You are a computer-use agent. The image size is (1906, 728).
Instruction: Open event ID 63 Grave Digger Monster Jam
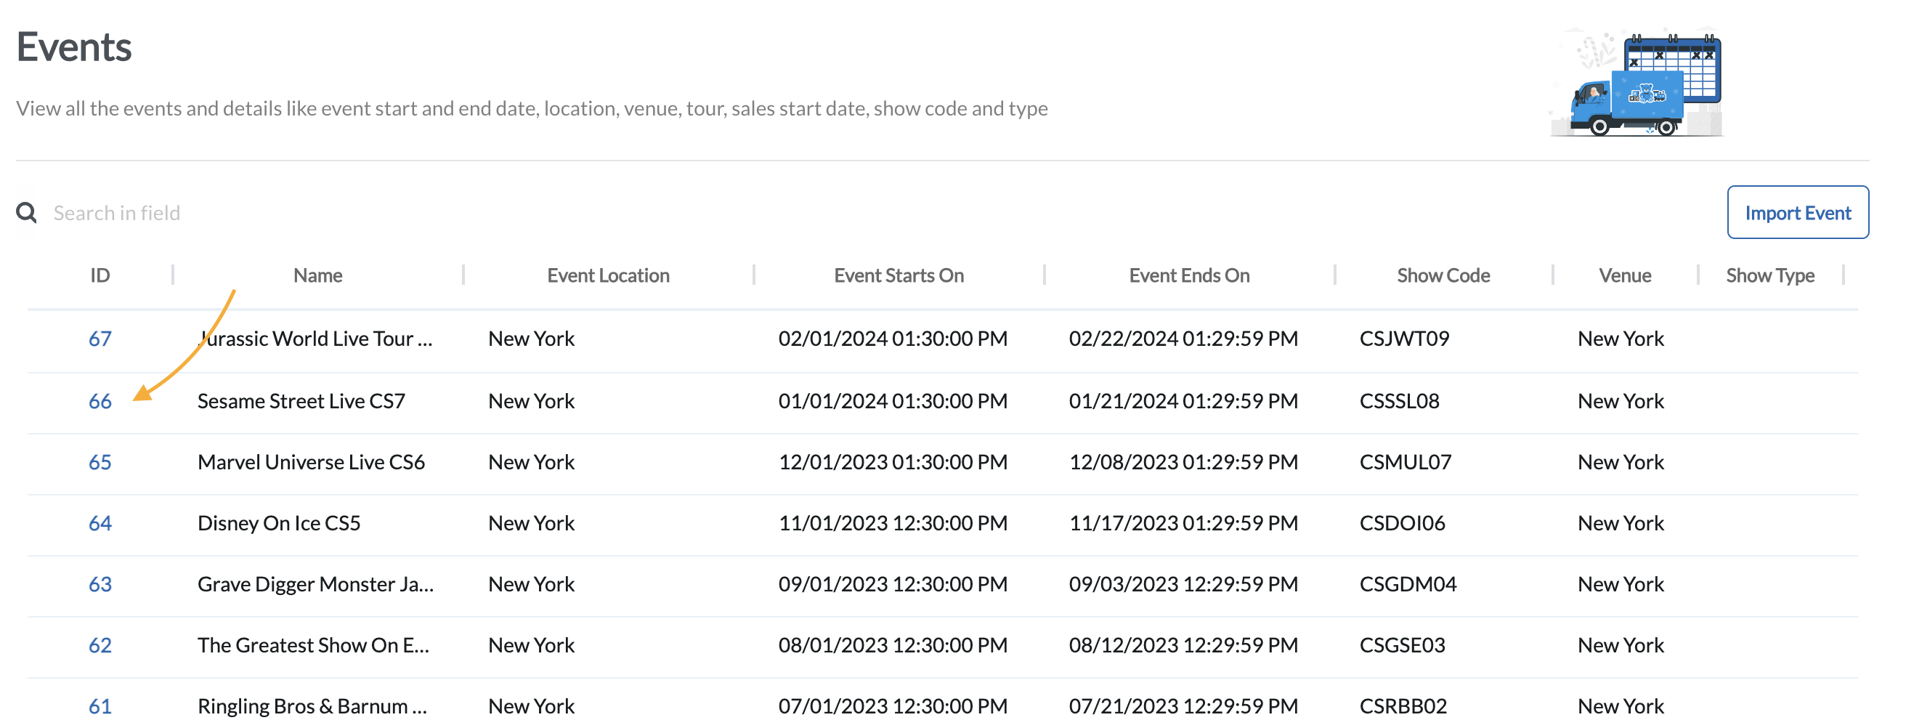click(100, 583)
